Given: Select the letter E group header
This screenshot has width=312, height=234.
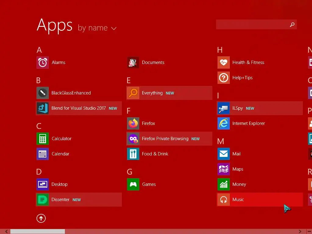Looking at the screenshot, I should pyautogui.click(x=129, y=80).
